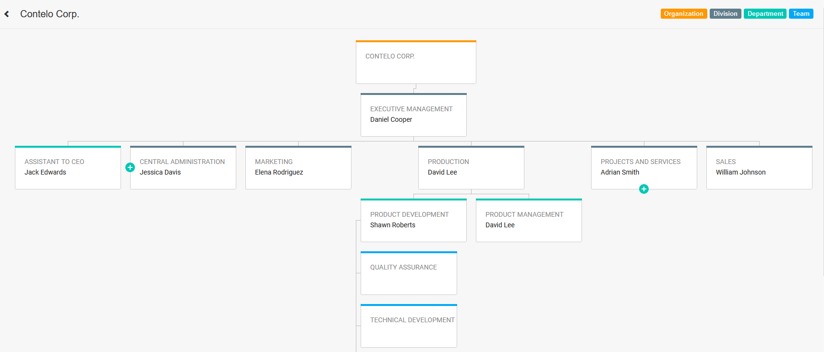Viewport: 824px width, 352px height.
Task: Open the Product Management card
Action: pos(529,220)
